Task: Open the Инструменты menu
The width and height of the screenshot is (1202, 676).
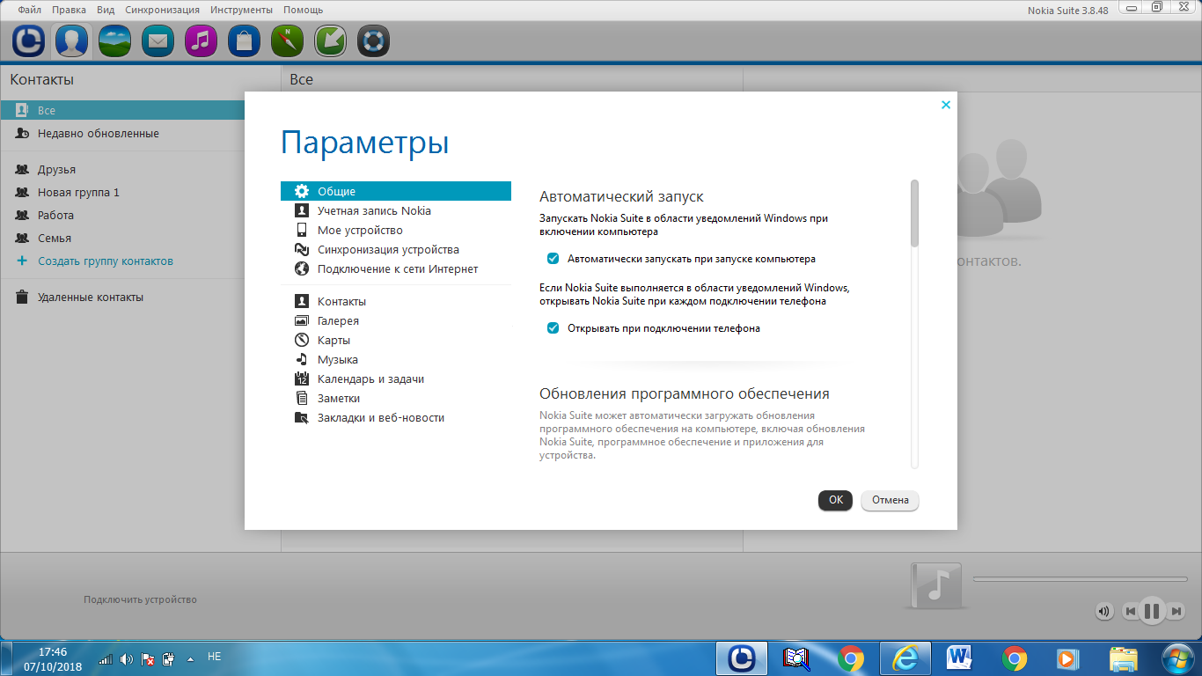Action: pyautogui.click(x=242, y=10)
